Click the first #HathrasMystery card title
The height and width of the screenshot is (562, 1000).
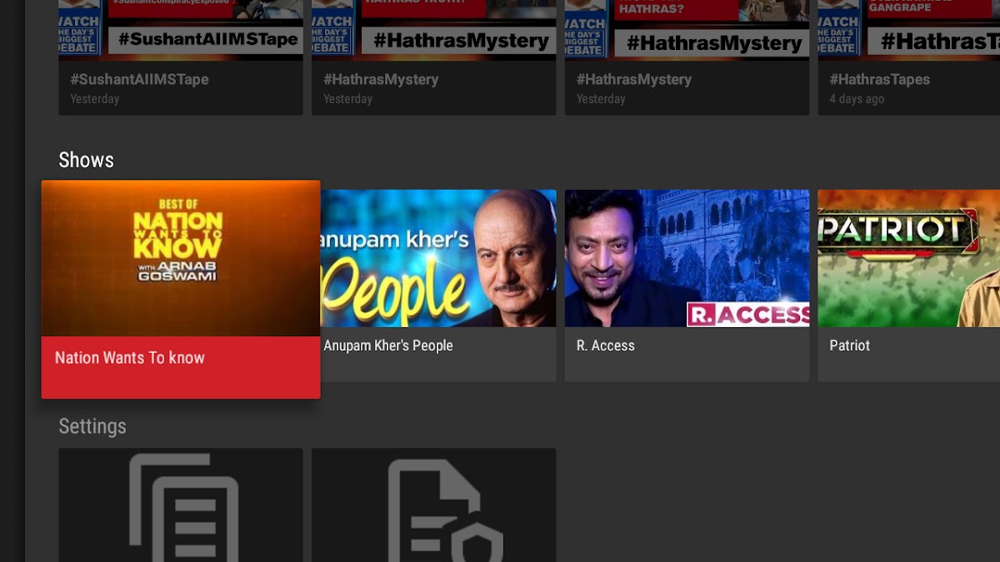(381, 80)
